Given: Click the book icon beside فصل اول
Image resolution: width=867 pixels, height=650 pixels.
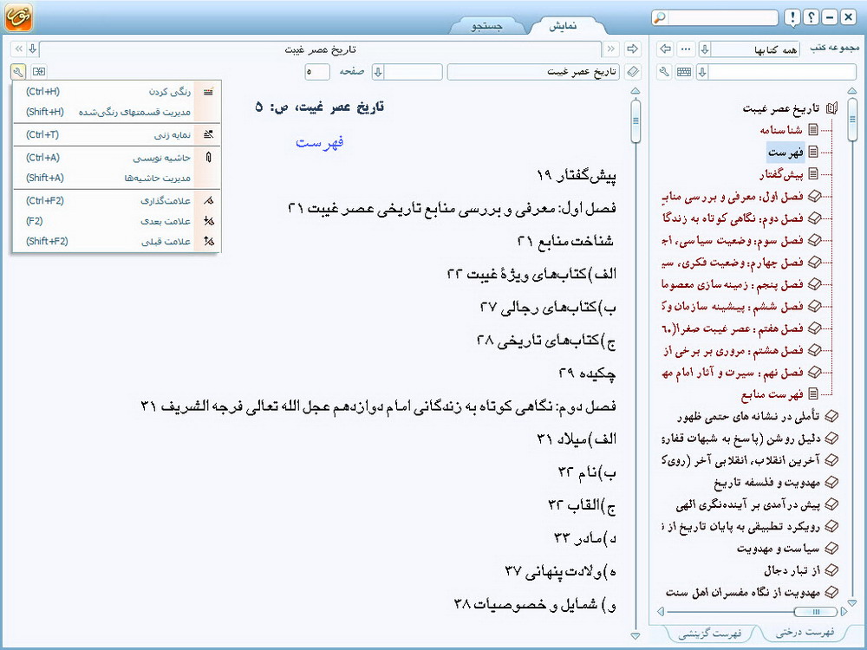Looking at the screenshot, I should [814, 196].
